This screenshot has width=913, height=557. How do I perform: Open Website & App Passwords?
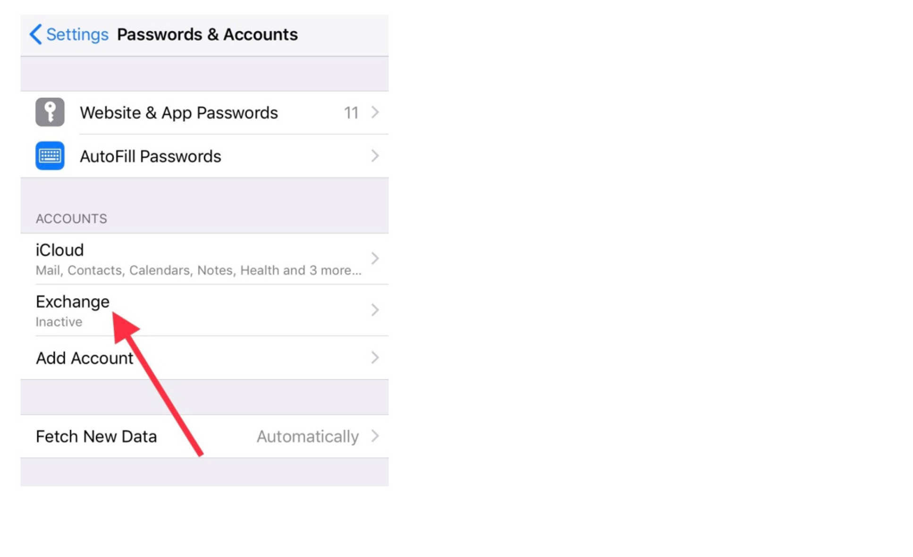pyautogui.click(x=178, y=113)
